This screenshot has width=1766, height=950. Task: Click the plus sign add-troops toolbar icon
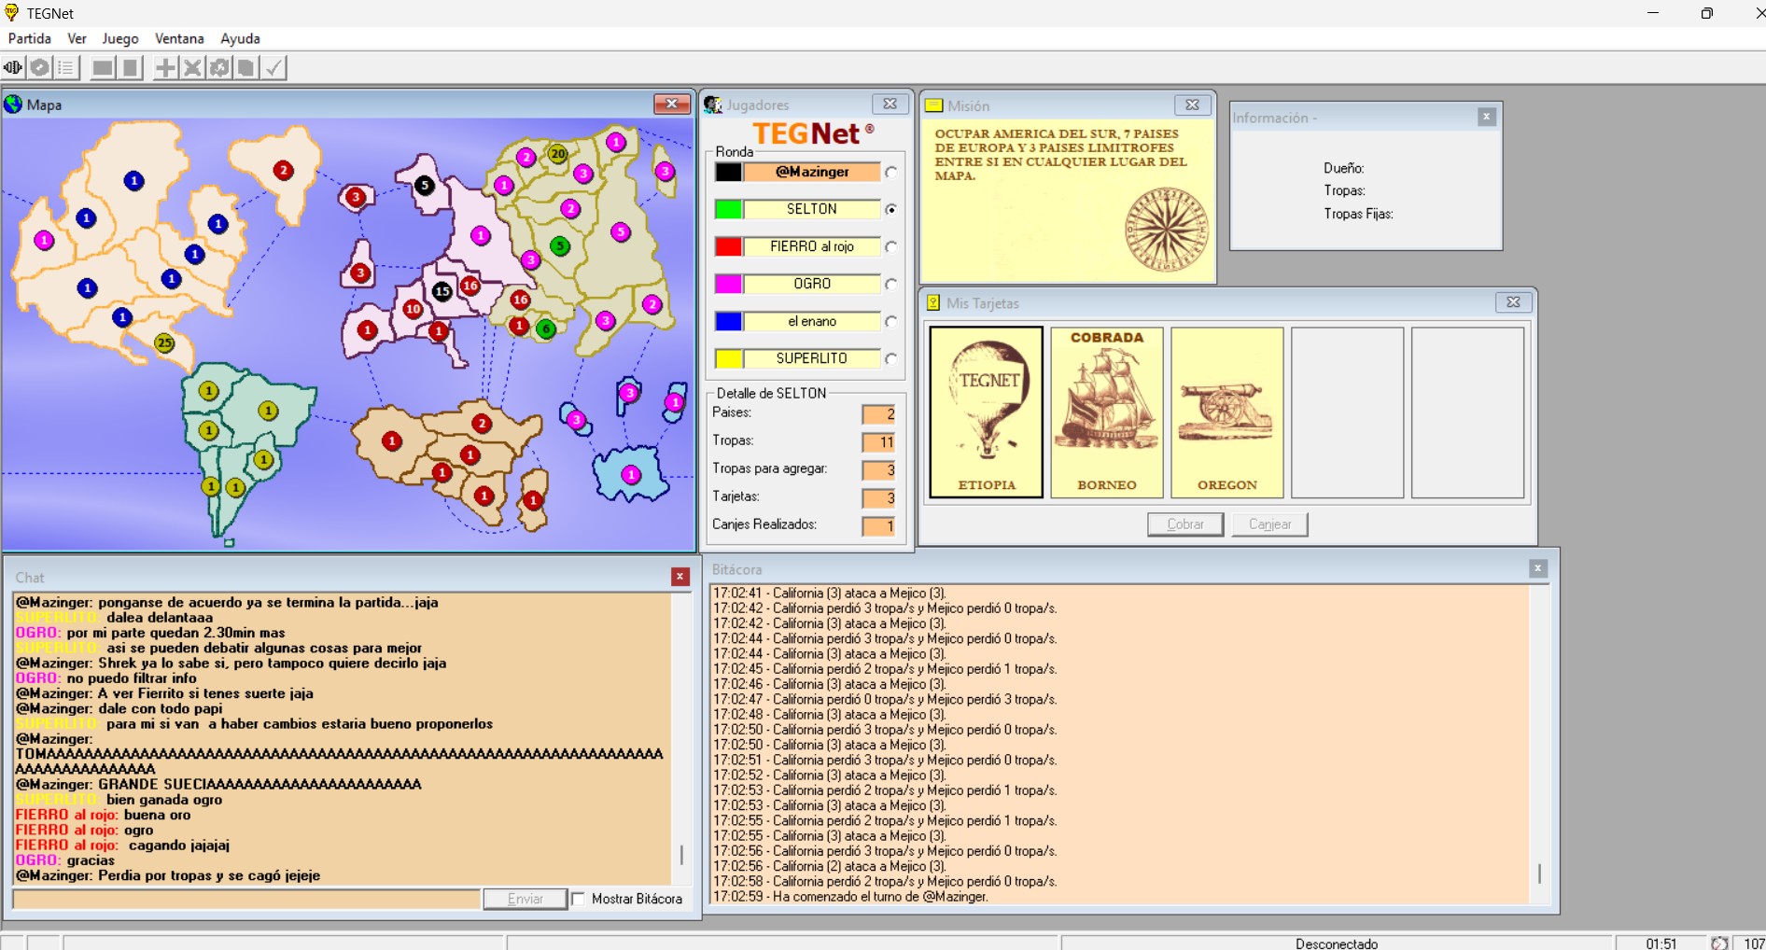click(x=165, y=67)
